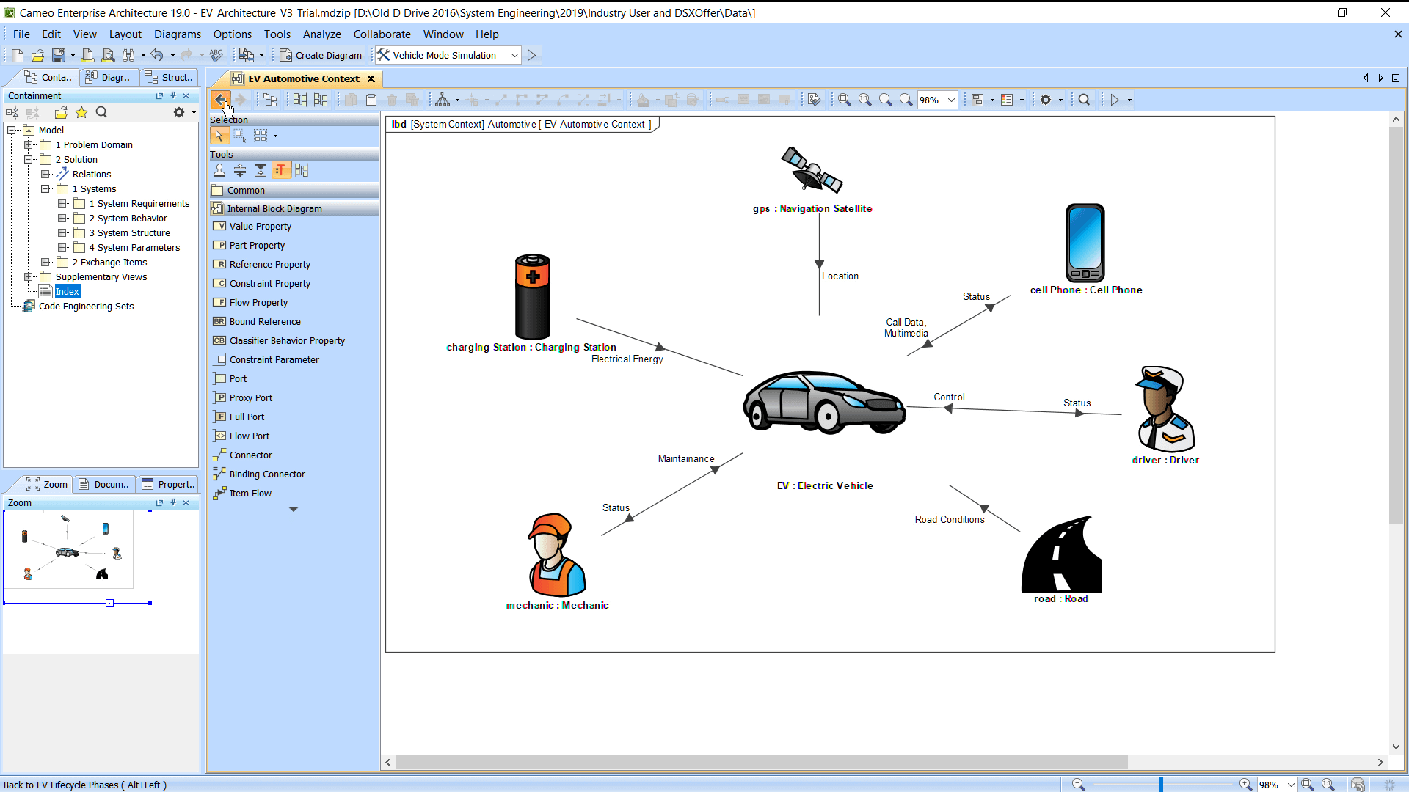The height and width of the screenshot is (792, 1409).
Task: Select Proxy Port from palette
Action: (250, 398)
